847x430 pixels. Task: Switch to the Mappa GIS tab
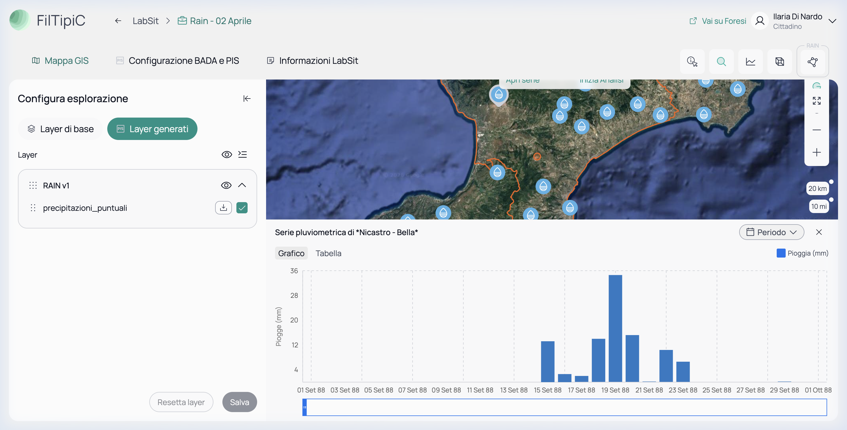[x=60, y=60]
